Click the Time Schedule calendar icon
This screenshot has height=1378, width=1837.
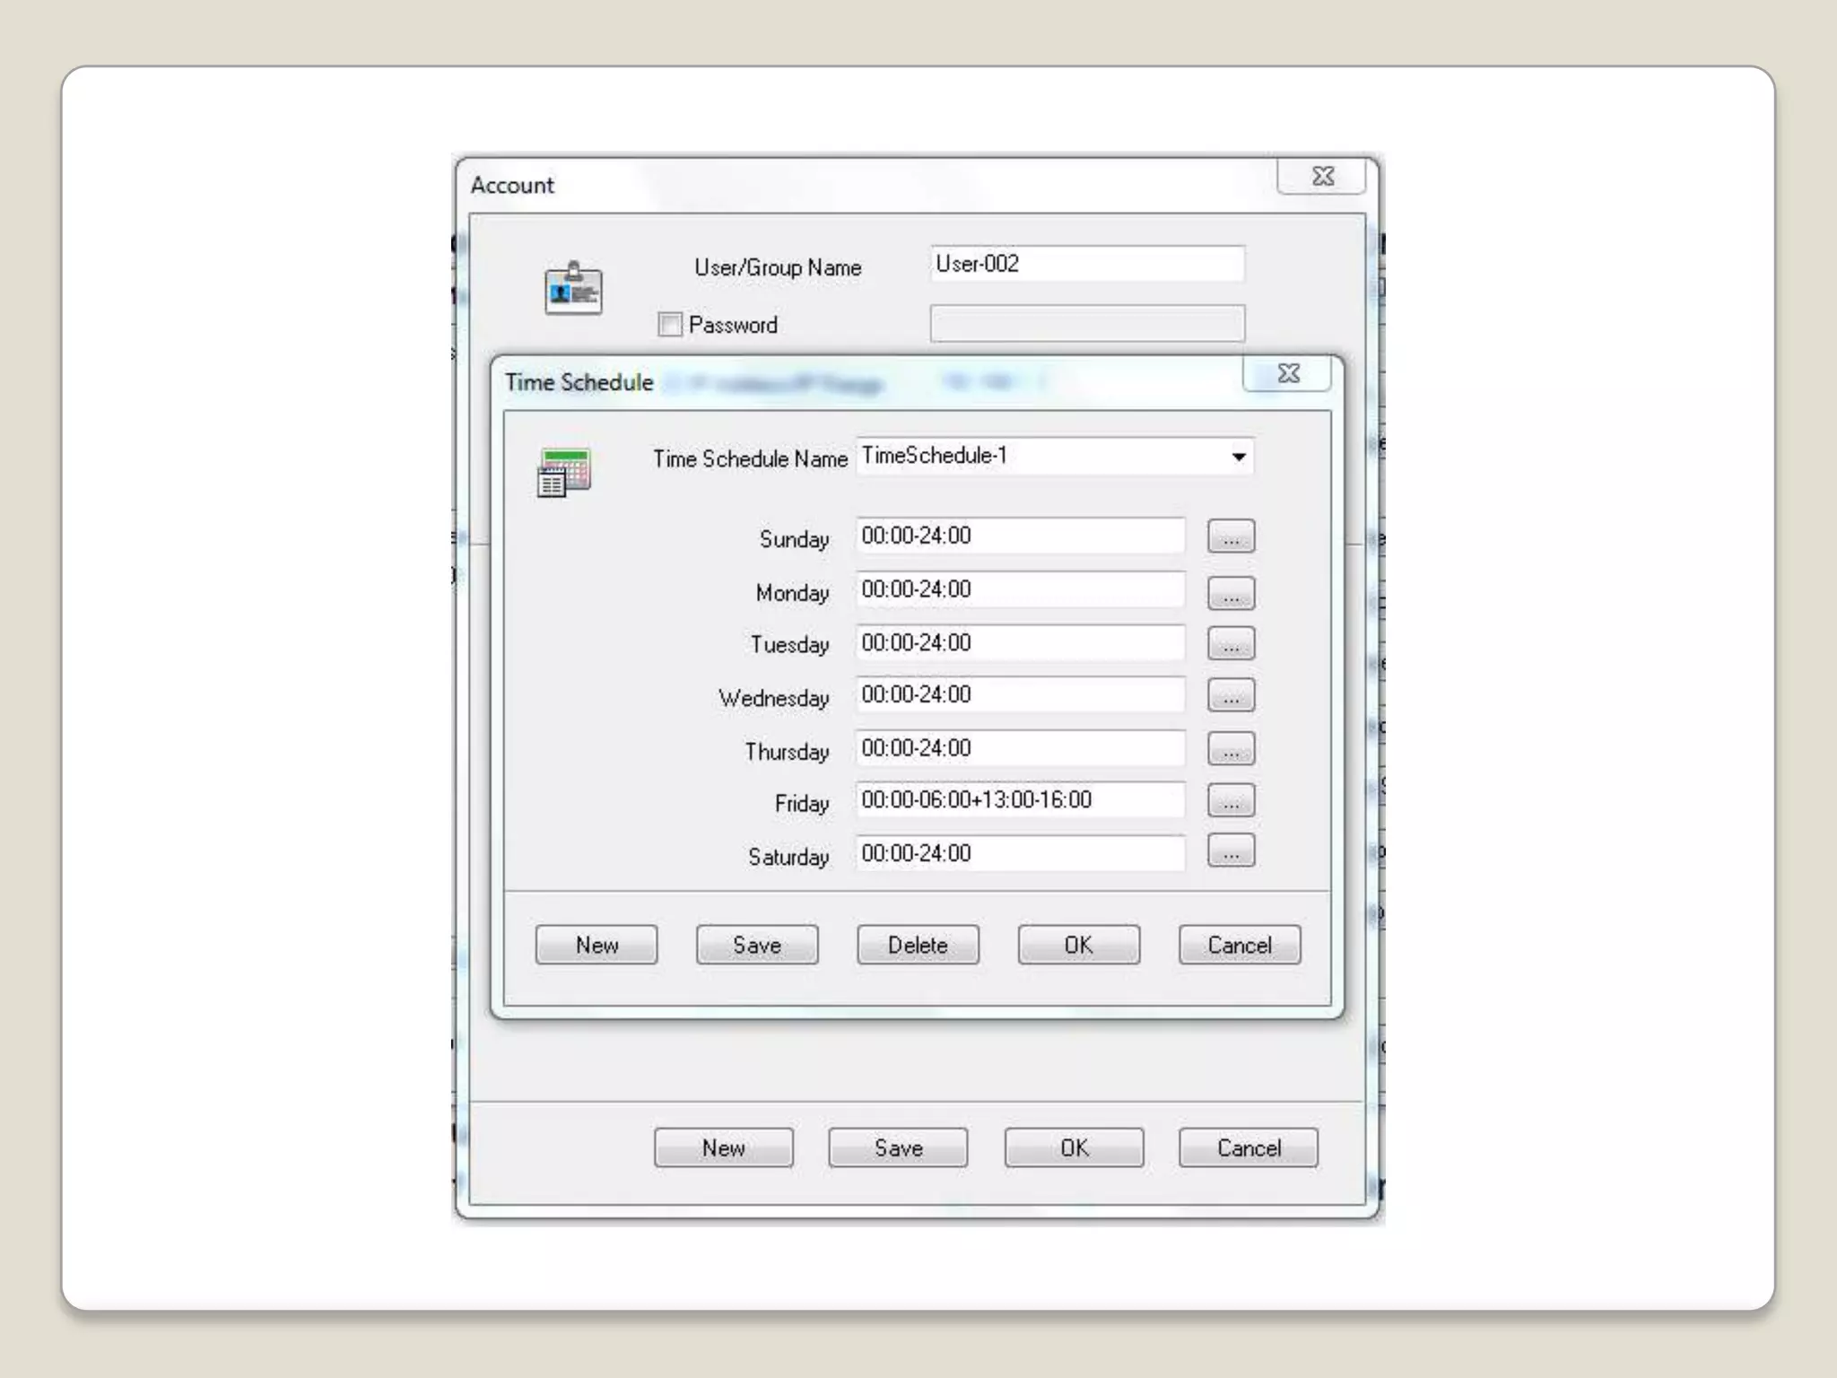[x=564, y=472]
